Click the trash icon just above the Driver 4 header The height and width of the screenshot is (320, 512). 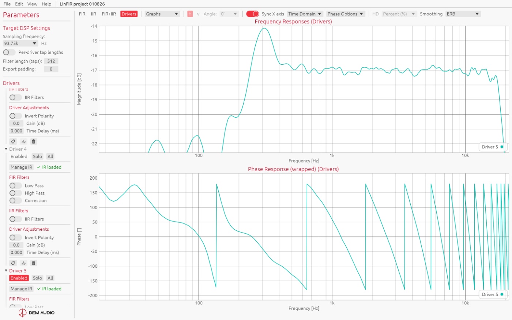coord(34,142)
